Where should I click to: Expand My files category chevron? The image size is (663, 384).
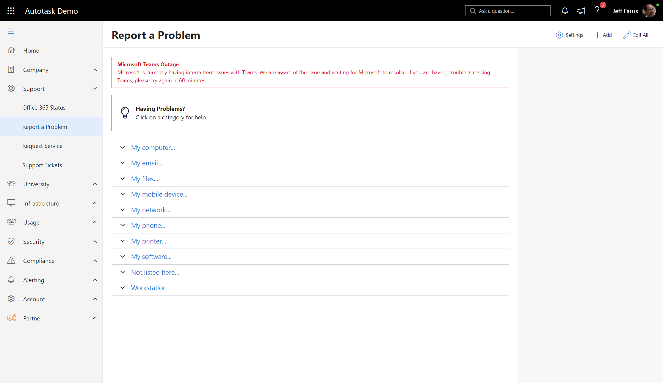tap(123, 178)
